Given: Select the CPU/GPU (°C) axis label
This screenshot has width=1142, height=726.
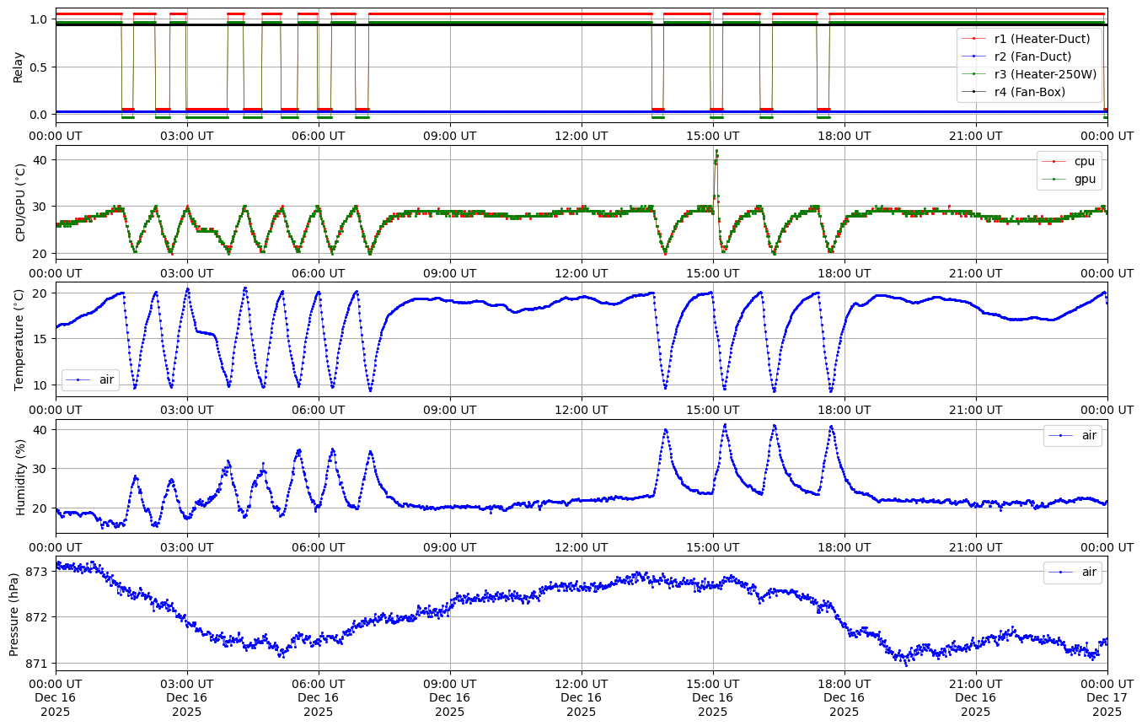Looking at the screenshot, I should pyautogui.click(x=19, y=202).
